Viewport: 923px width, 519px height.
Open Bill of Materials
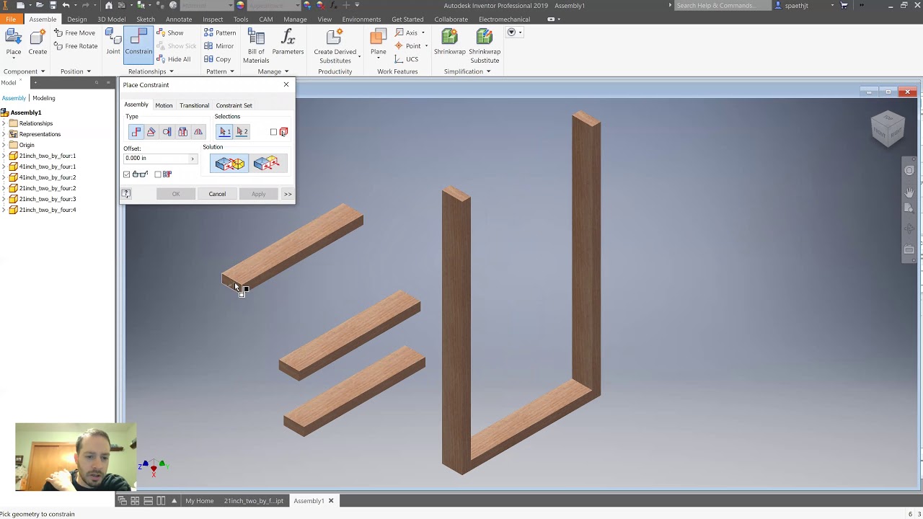pos(256,47)
